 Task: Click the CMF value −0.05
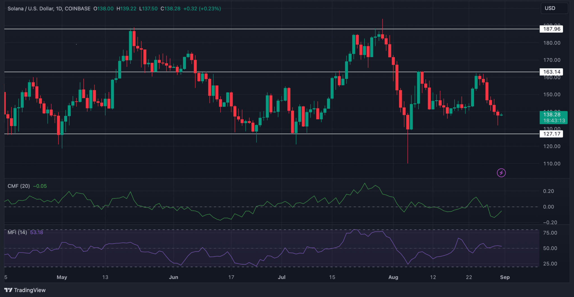coord(40,186)
